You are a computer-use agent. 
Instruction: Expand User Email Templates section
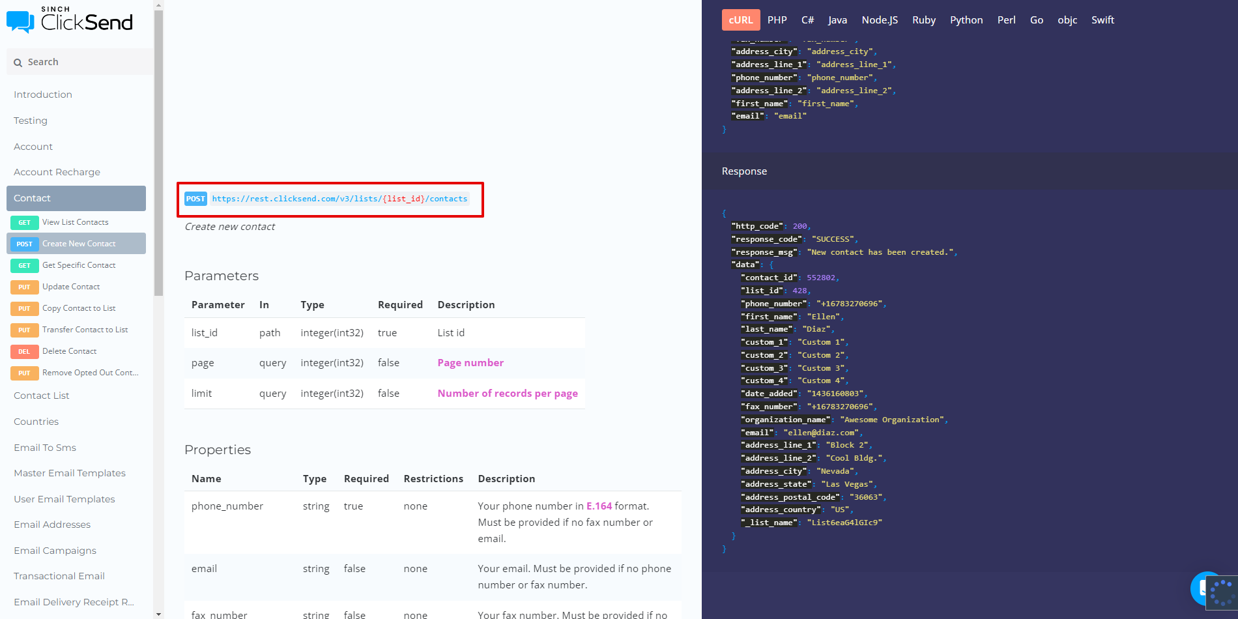pyautogui.click(x=65, y=499)
